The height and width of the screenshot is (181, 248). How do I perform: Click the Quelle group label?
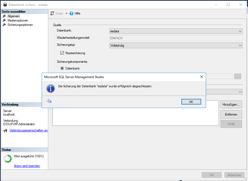[x=57, y=25]
